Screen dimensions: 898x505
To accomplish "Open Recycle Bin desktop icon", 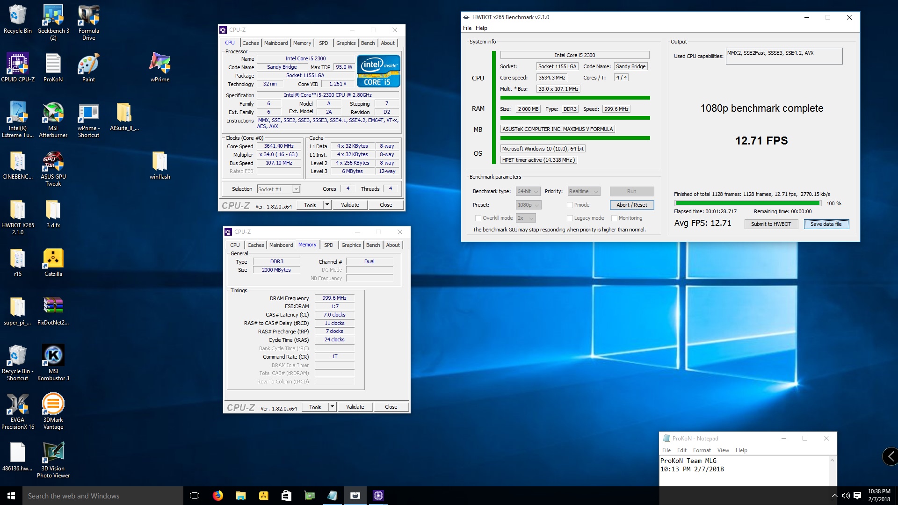I will (17, 20).
